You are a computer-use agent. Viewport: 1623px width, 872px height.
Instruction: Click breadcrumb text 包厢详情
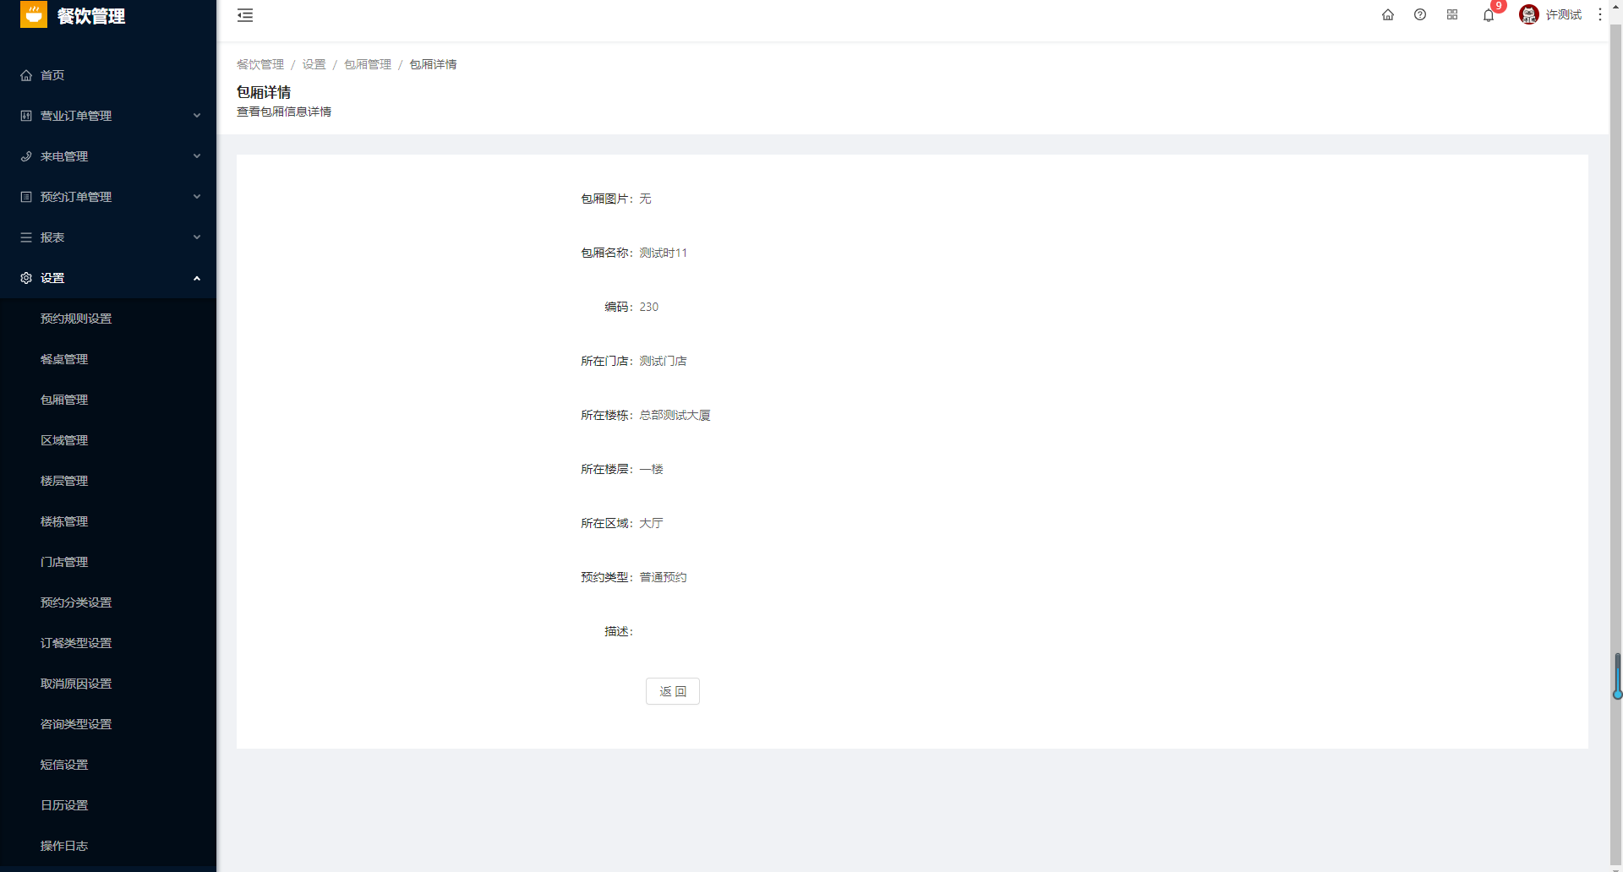[434, 64]
